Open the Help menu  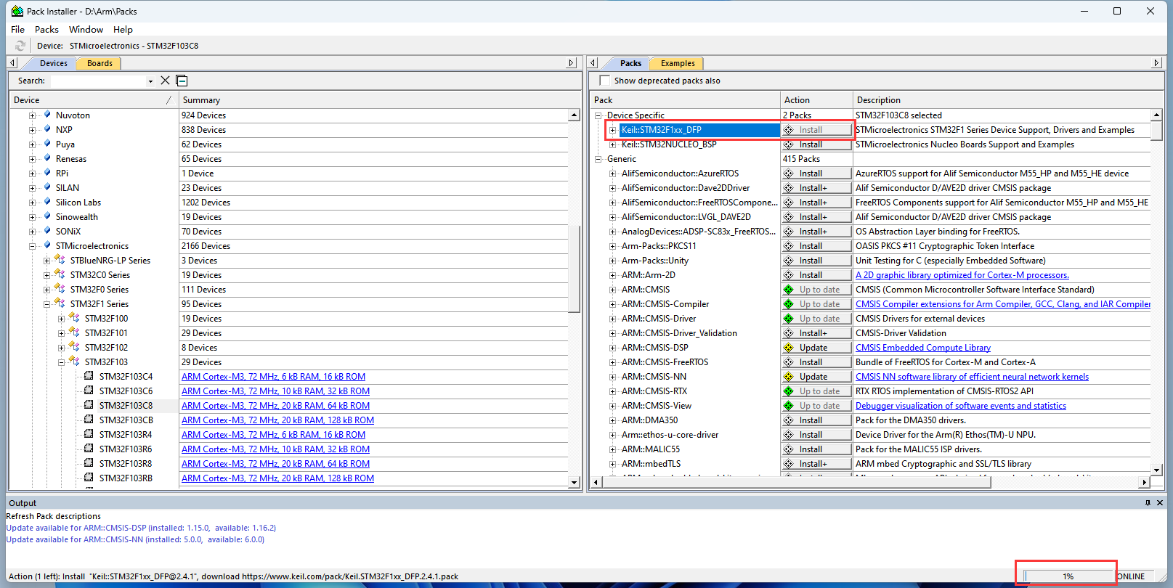[123, 30]
